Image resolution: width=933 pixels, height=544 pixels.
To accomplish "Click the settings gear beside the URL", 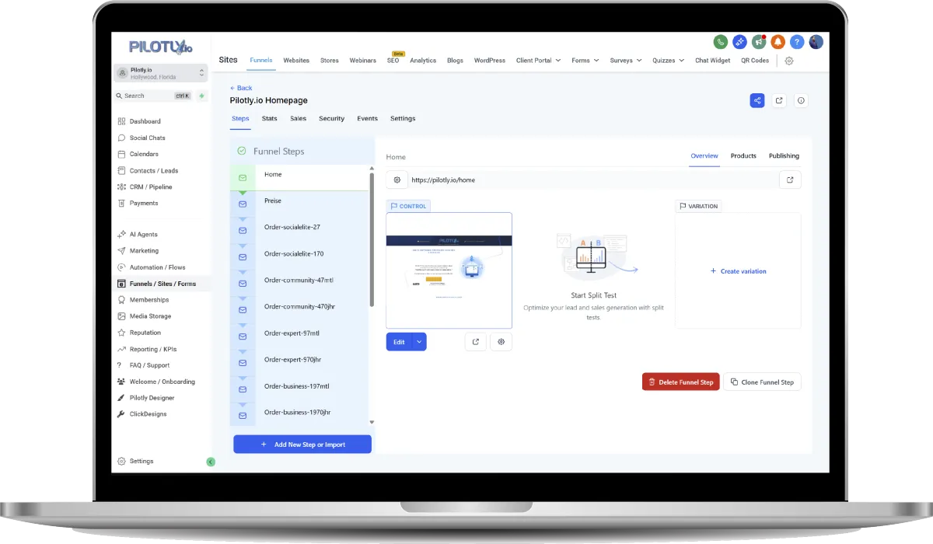I will coord(397,180).
